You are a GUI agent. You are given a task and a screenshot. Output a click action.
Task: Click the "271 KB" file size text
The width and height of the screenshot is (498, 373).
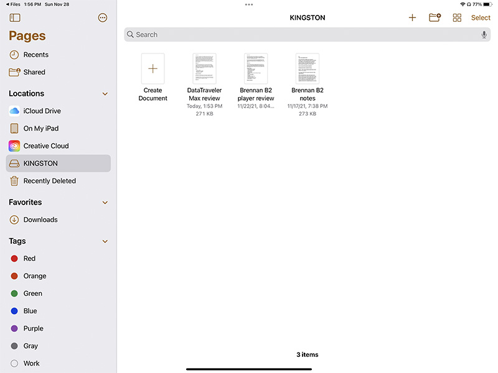(205, 114)
